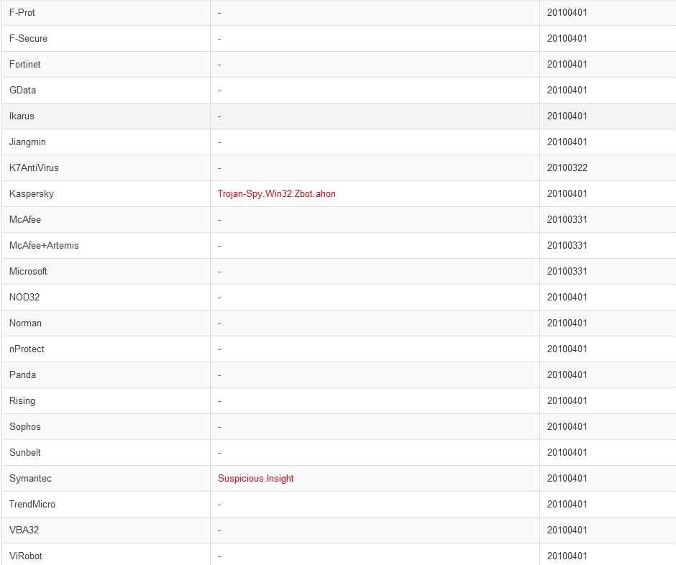Click the 20100401 date in NOD32 row

pos(567,297)
